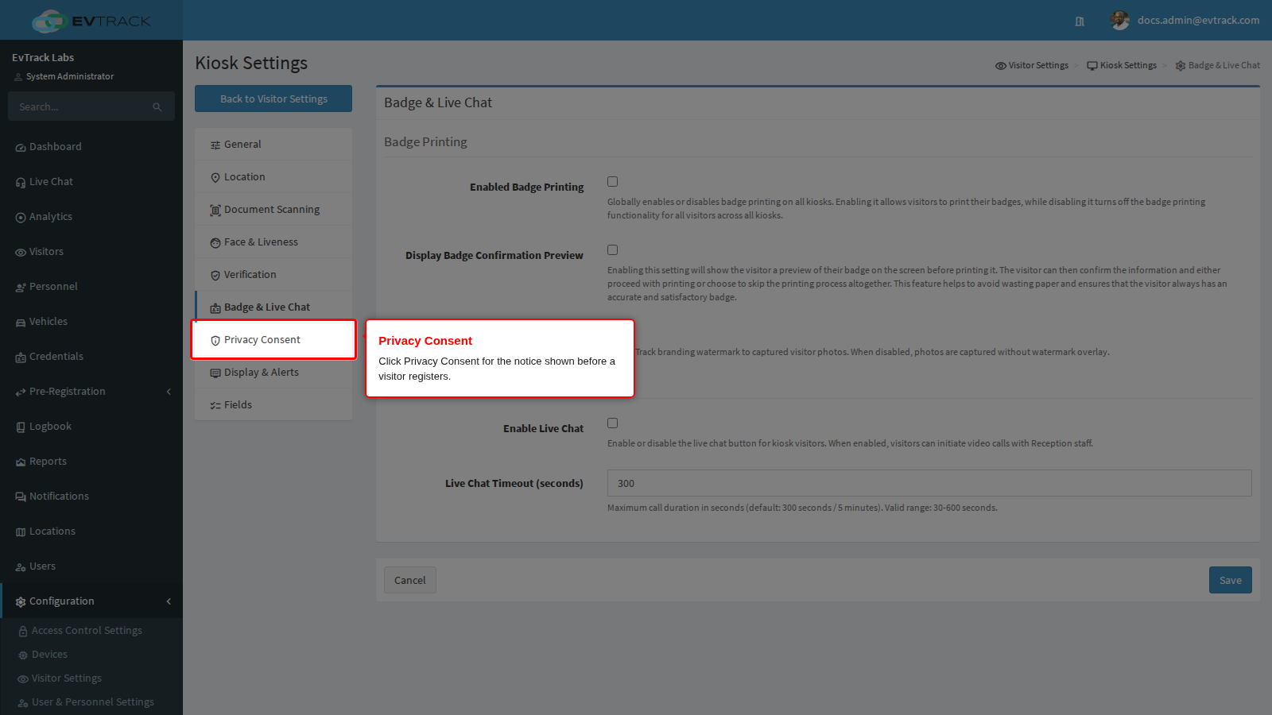Viewport: 1272px width, 715px height.
Task: Open Logbook in sidebar
Action: [91, 427]
